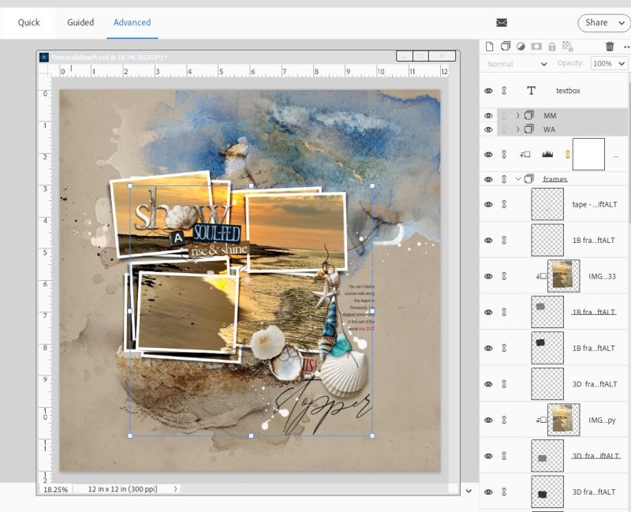This screenshot has height=512, width=631.
Task: Select the tape - ...iftALT layer thumbnail
Action: (x=547, y=204)
